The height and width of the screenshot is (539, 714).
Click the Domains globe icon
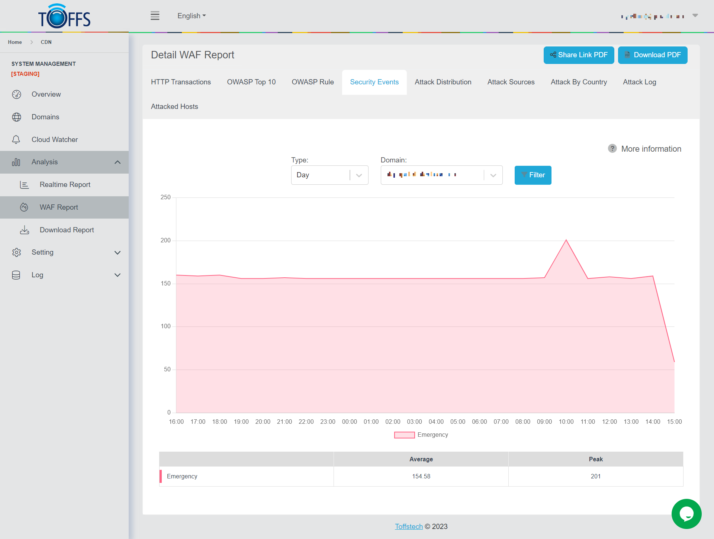tap(16, 117)
